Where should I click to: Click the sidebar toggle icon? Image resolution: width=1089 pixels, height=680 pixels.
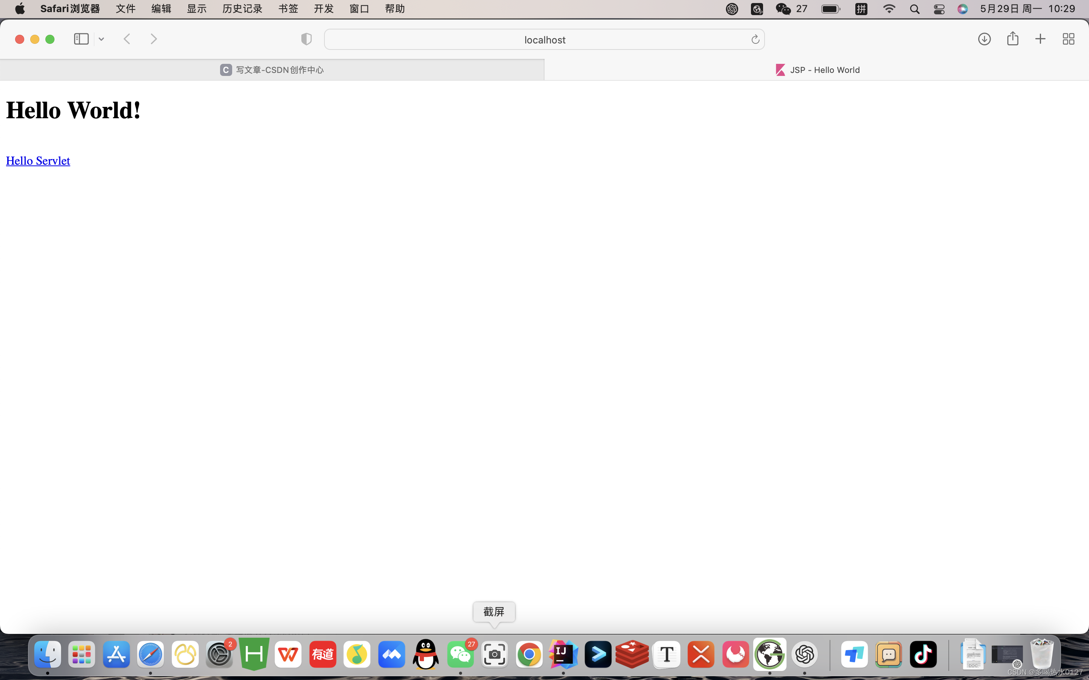point(81,39)
